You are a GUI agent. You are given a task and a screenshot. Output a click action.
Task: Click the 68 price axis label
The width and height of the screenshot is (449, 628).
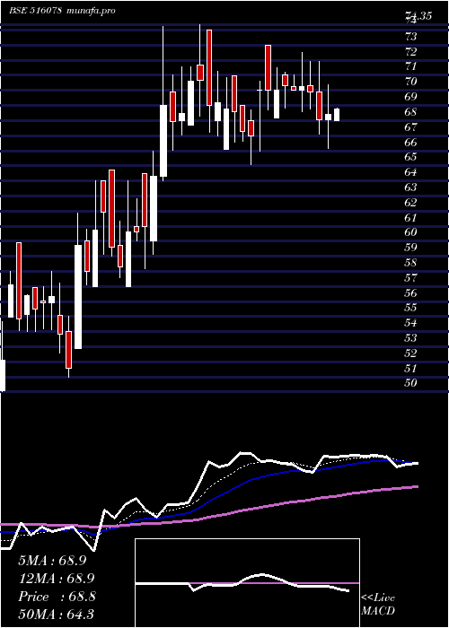pyautogui.click(x=411, y=112)
